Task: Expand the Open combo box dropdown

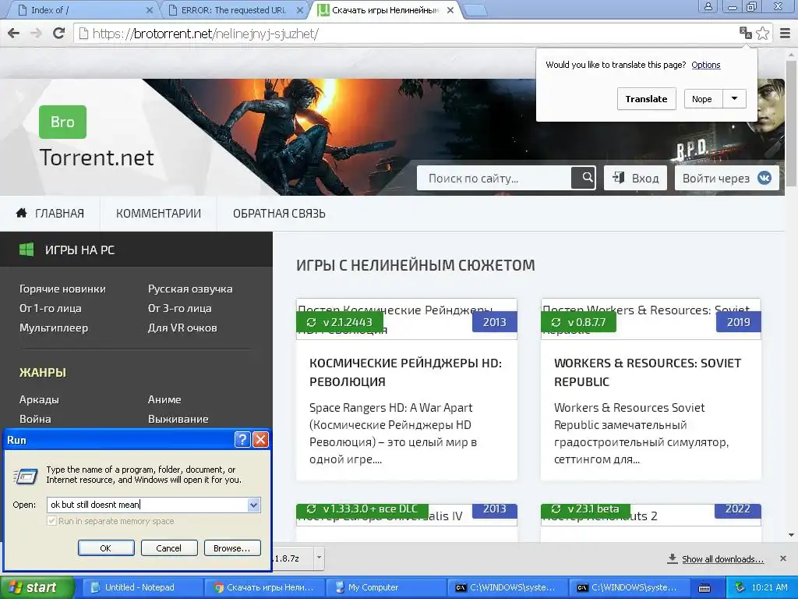Action: point(253,505)
